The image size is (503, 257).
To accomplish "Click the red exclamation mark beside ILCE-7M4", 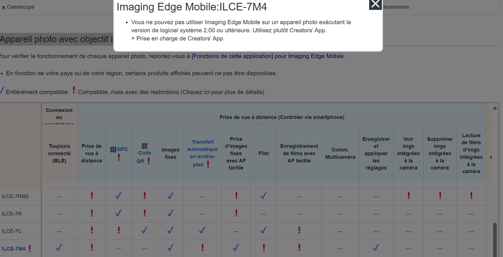I will [x=30, y=249].
